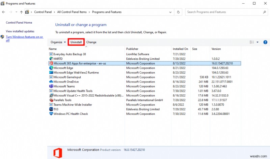Click the Microsoft Teams icon in list
270x159 pixels.
coord(51,86)
